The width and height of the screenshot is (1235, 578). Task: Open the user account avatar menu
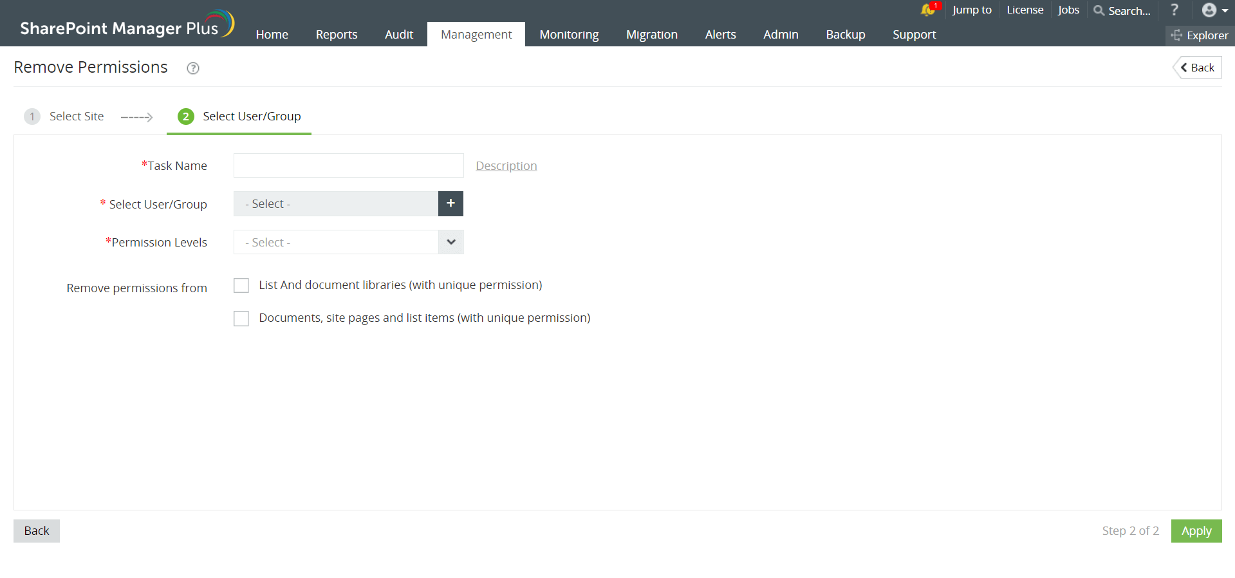1214,10
